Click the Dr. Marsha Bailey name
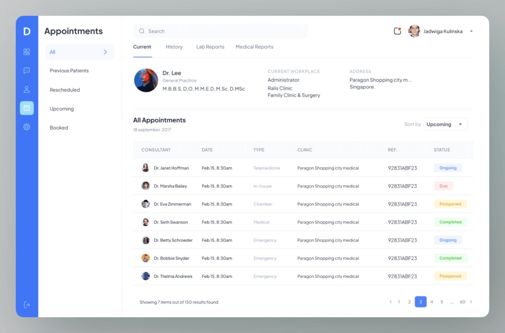Image resolution: width=505 pixels, height=333 pixels. [x=170, y=186]
